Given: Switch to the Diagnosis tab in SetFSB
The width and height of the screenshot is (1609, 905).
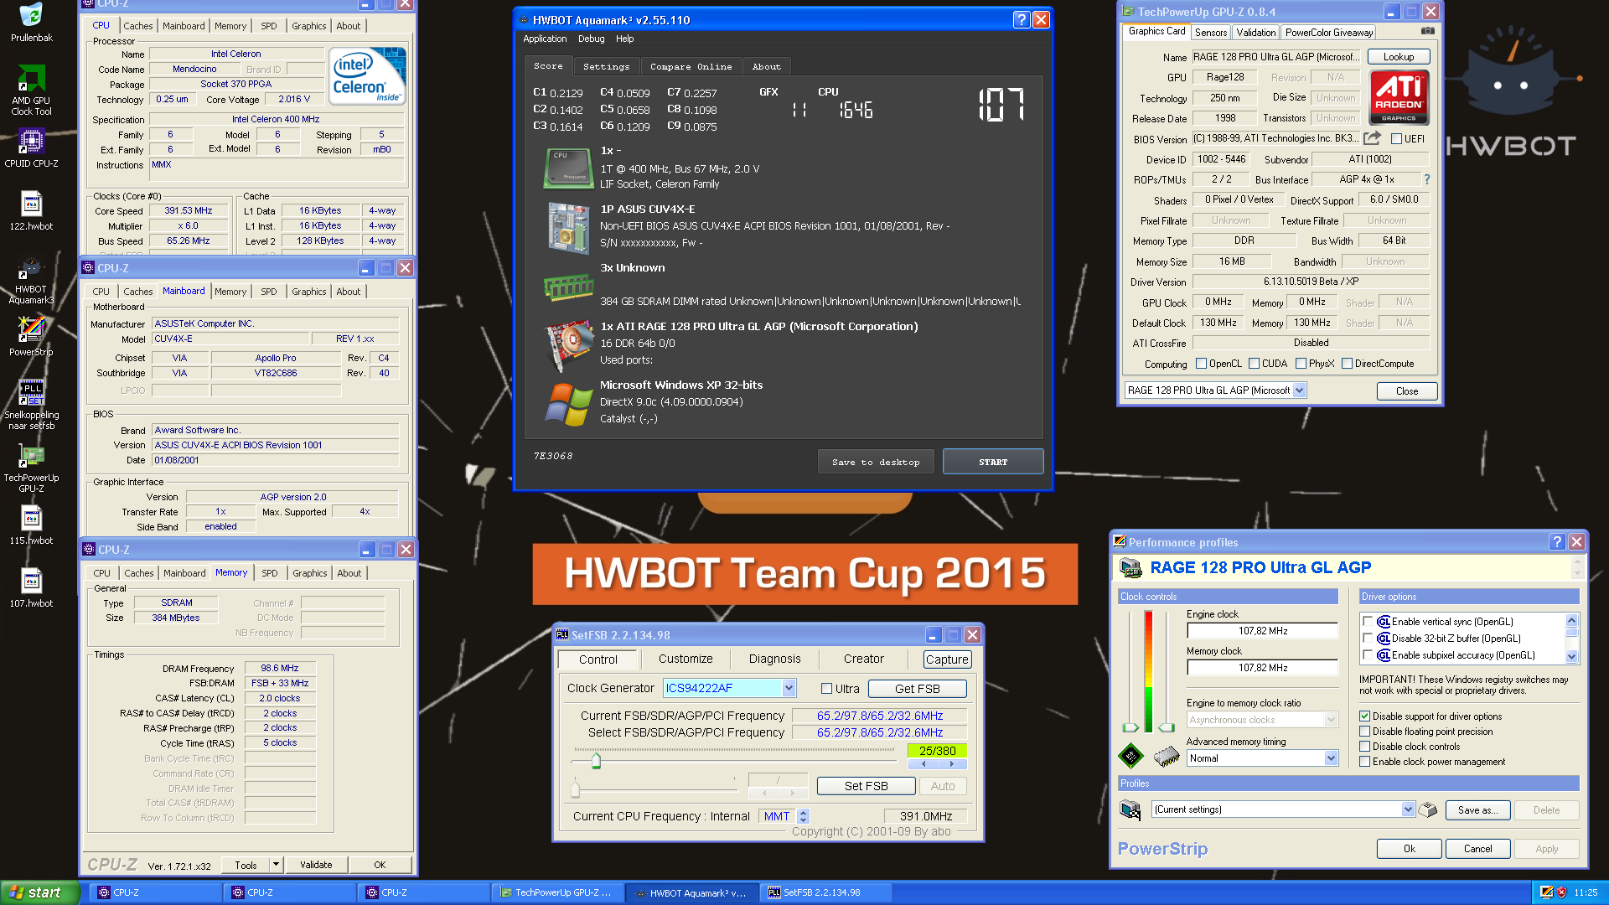Looking at the screenshot, I should point(774,659).
